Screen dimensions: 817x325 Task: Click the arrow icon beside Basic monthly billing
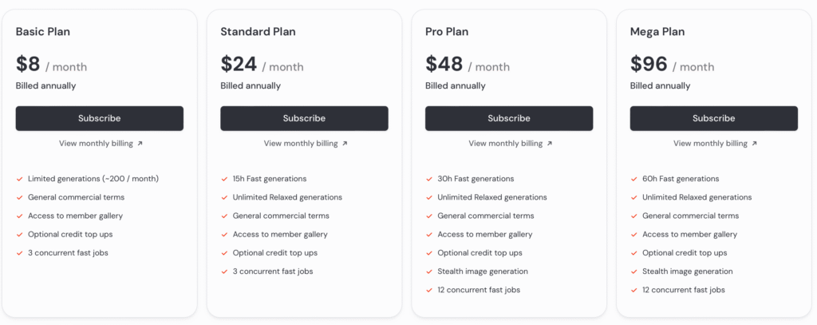click(x=140, y=144)
